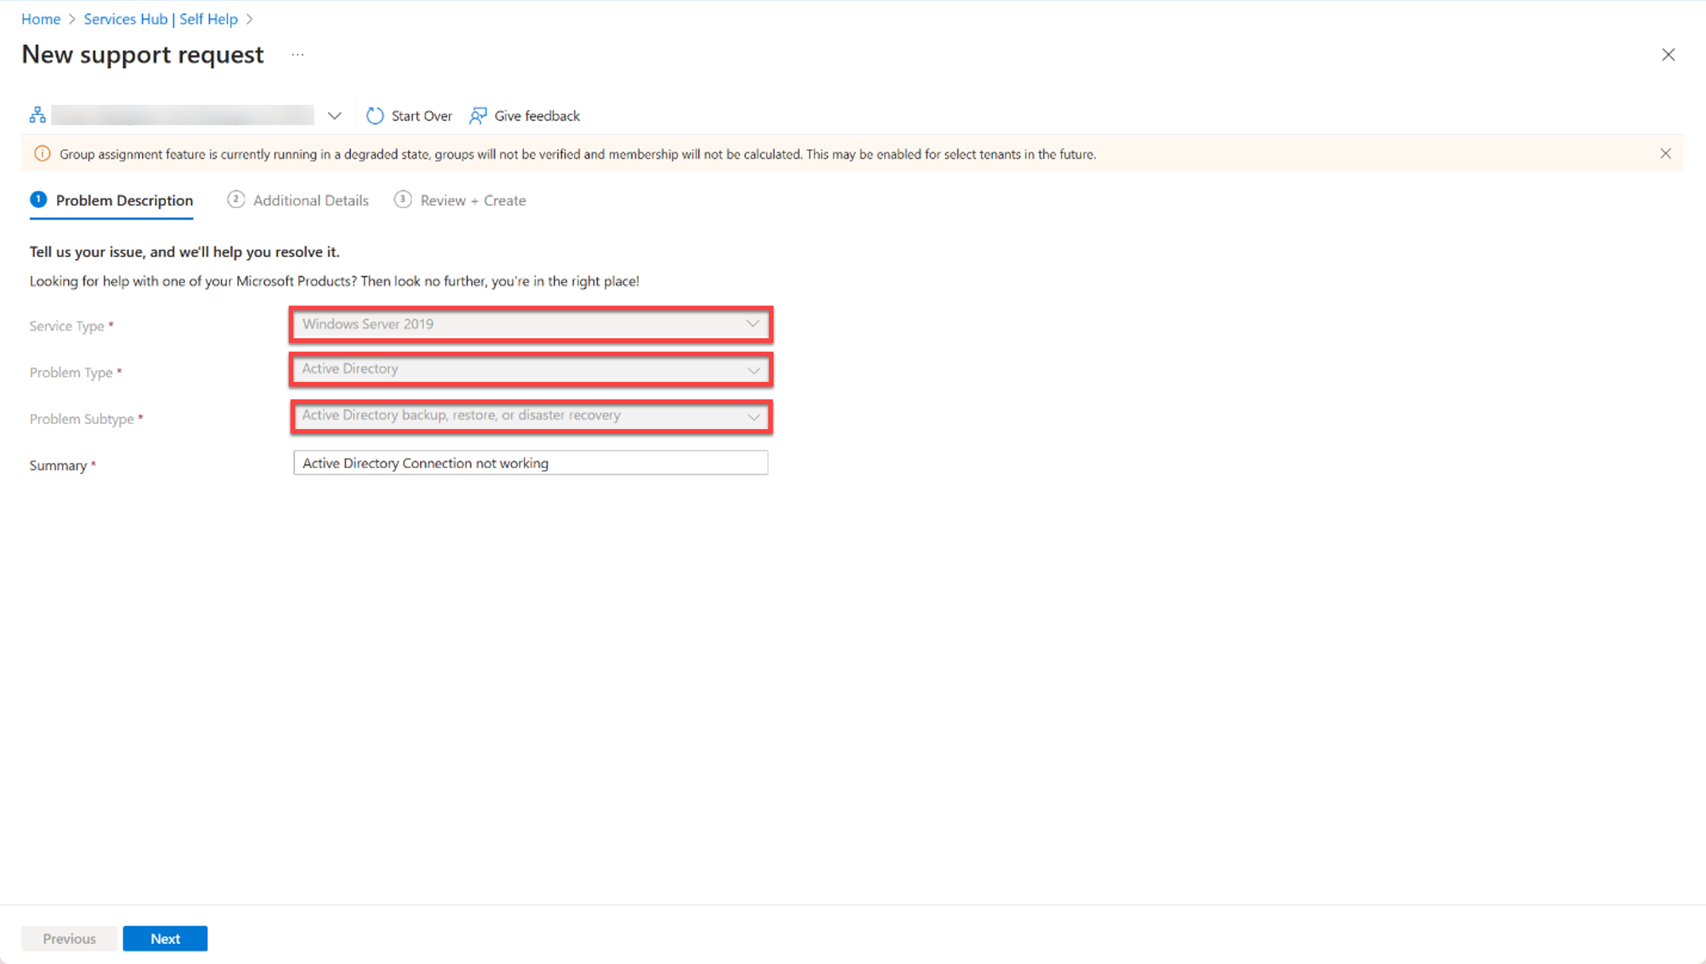Click the Summary input field
Viewport: 1706px width, 964px height.
(x=529, y=463)
